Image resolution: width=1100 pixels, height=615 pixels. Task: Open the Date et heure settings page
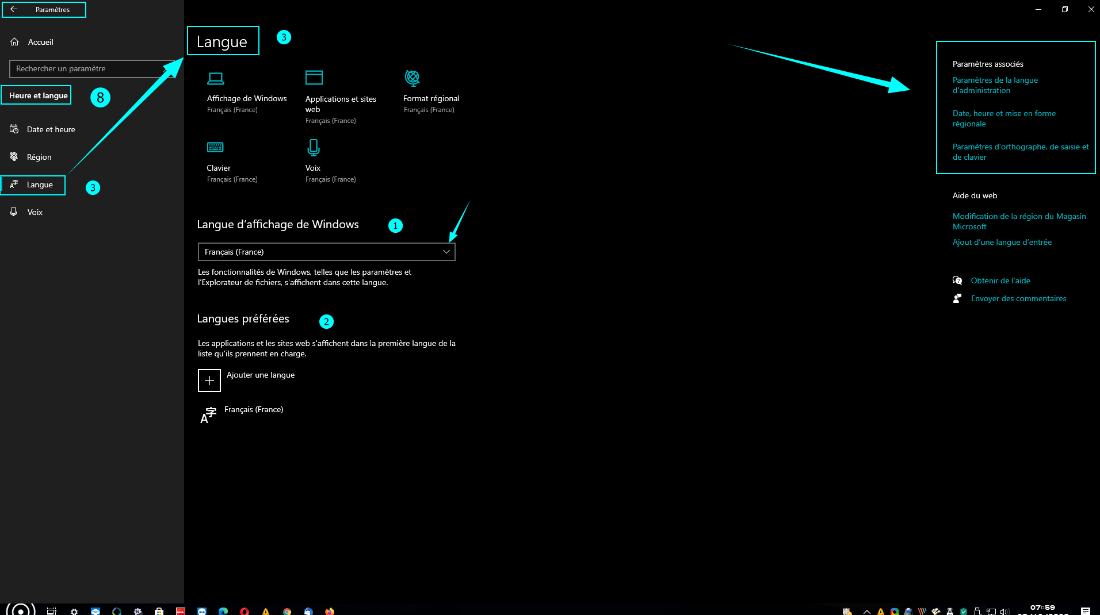point(51,129)
